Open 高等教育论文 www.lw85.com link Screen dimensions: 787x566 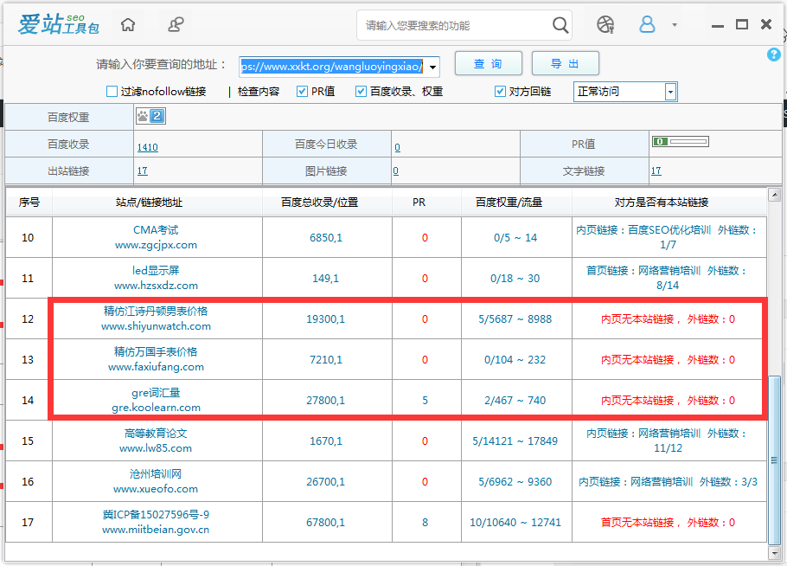coord(156,441)
